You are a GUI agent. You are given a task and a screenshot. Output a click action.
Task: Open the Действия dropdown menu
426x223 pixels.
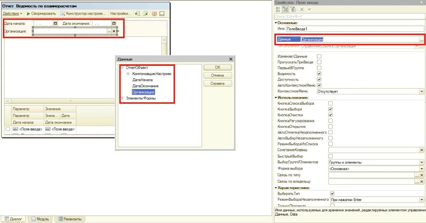tap(12, 13)
